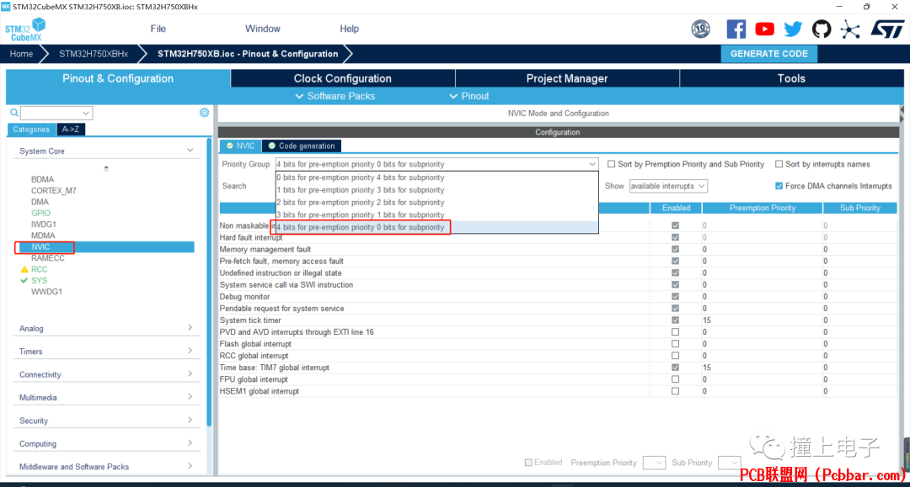Enable PVD and AVD interrupts checkbox

pyautogui.click(x=675, y=332)
